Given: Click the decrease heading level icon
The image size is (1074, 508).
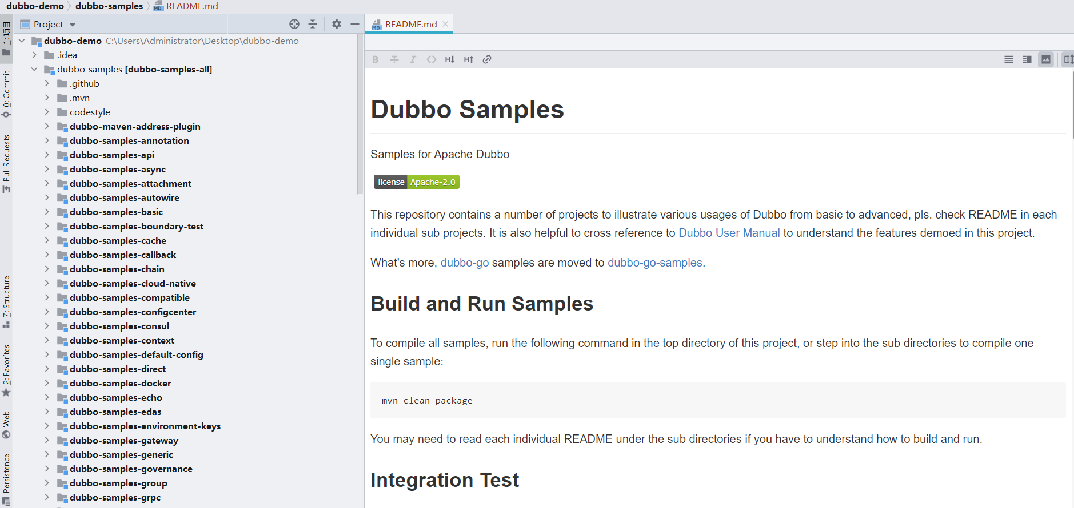Looking at the screenshot, I should pyautogui.click(x=450, y=59).
